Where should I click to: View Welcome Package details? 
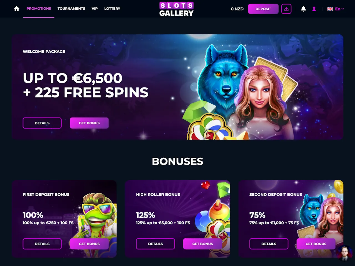42,123
